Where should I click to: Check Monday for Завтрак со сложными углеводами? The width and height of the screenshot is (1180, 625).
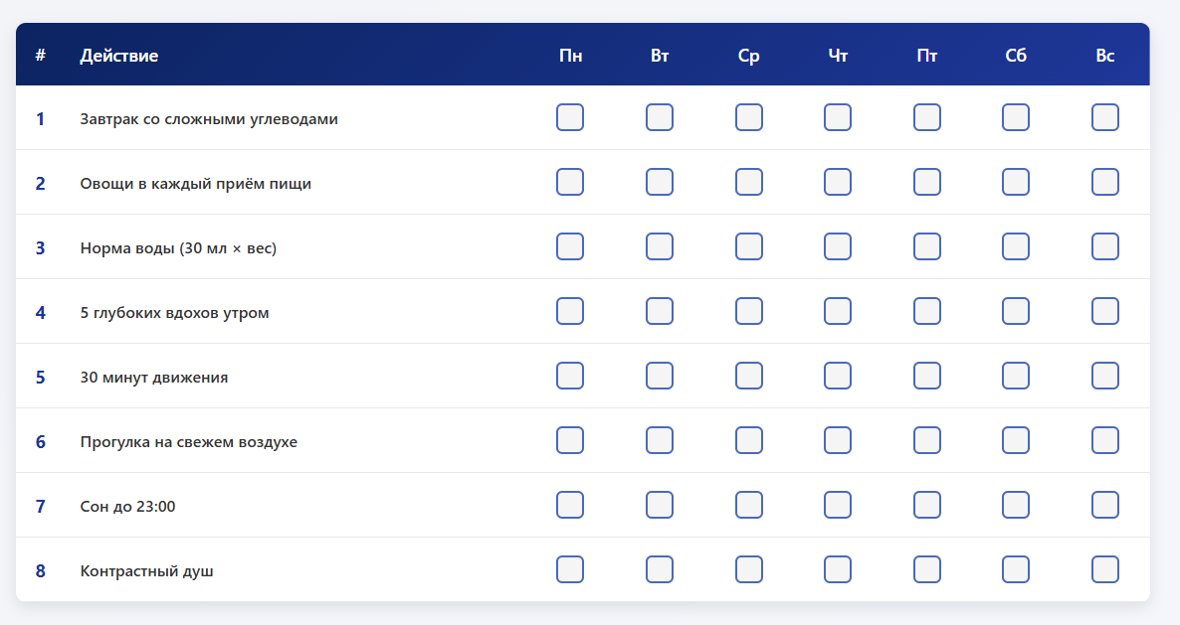[570, 117]
